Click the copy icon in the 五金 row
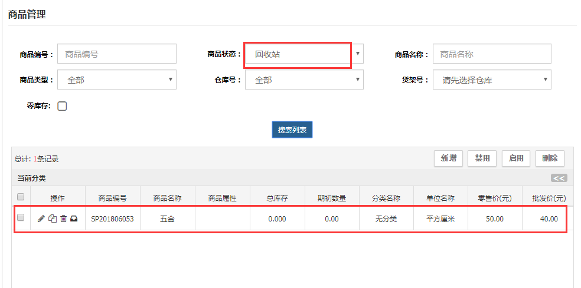The height and width of the screenshot is (288, 581). (53, 219)
